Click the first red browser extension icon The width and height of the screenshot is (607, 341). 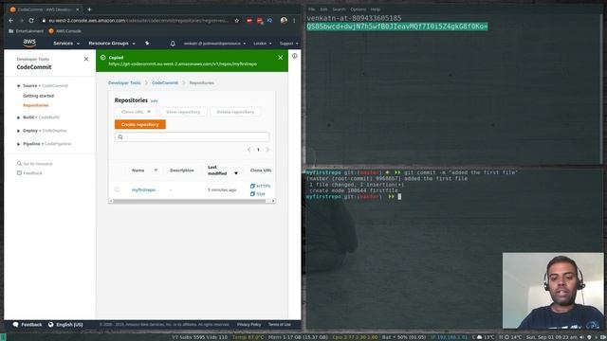[249, 21]
